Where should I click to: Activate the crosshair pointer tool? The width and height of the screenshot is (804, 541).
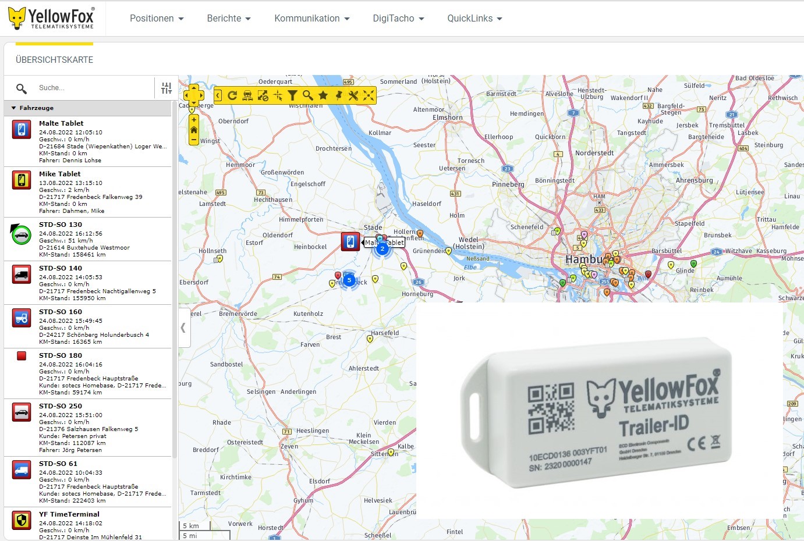coord(278,95)
